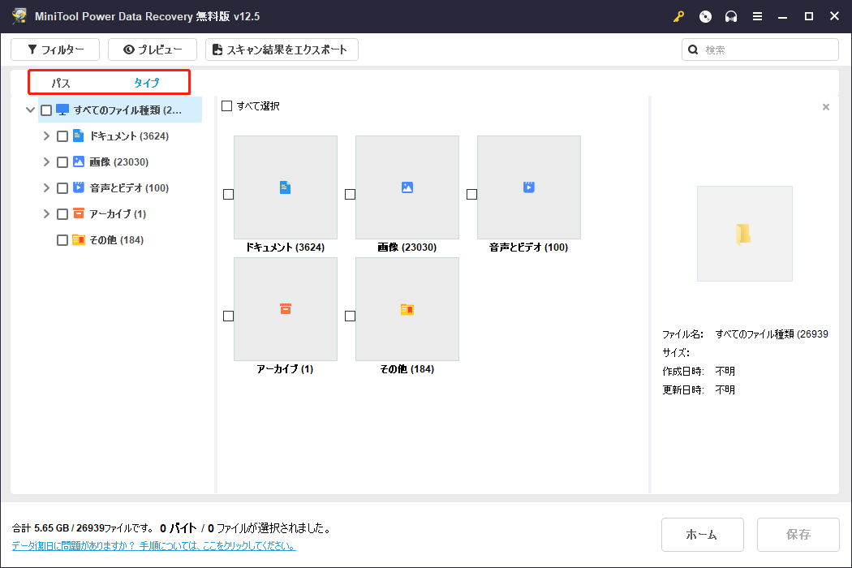
Task: Toggle the すべて選択 checkbox
Action: tap(226, 106)
